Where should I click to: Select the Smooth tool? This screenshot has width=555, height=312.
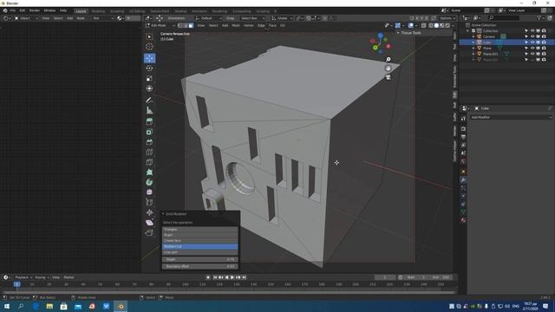pos(149,192)
